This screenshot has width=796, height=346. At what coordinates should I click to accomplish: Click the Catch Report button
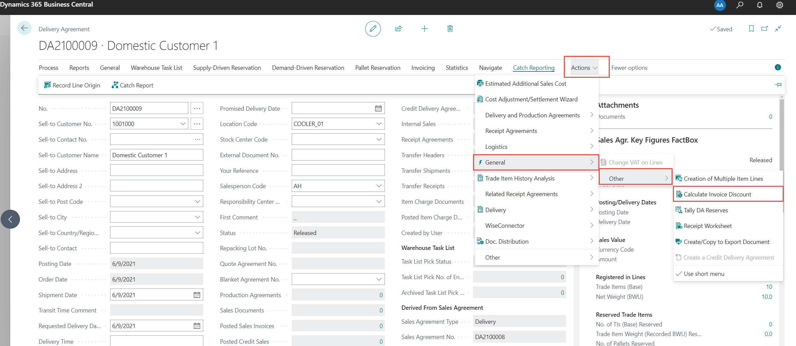[132, 85]
